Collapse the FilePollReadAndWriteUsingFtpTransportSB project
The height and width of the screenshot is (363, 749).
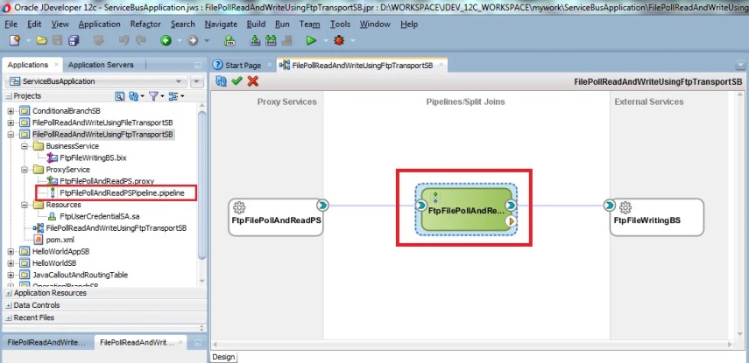11,135
